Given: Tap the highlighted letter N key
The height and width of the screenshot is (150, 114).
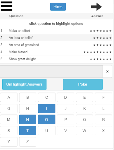Looking at the screenshot, I should (x=28, y=120).
